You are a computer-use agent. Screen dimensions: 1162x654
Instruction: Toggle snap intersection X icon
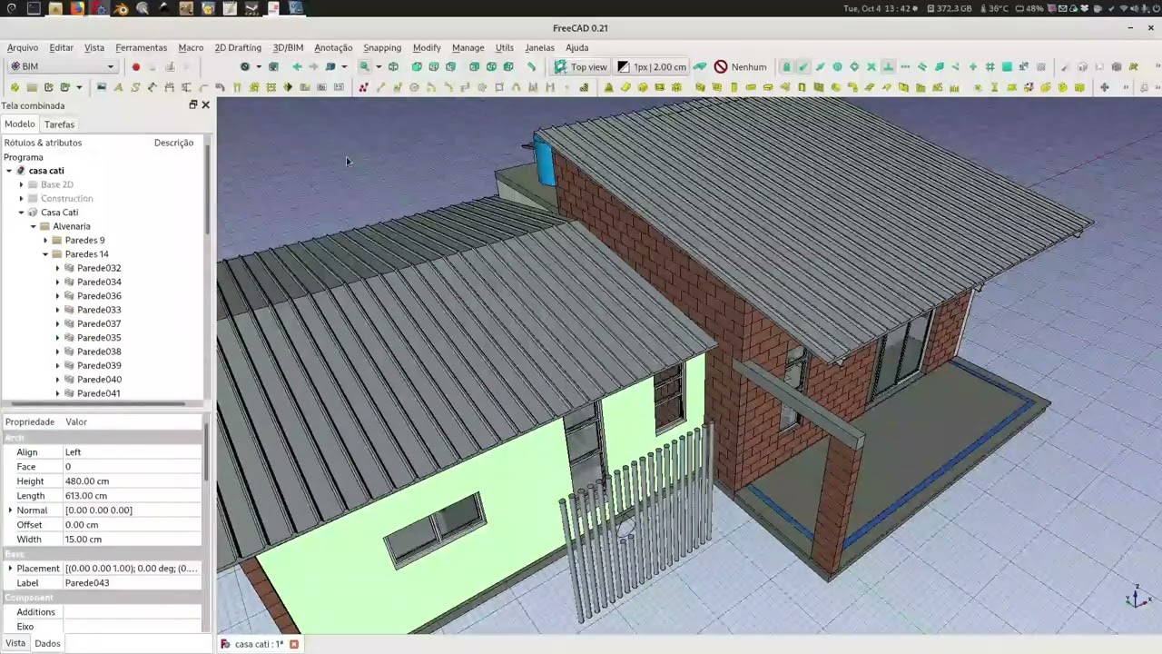[x=871, y=66]
